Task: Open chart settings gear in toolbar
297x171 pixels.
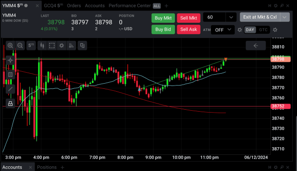Action: [x=62, y=46]
